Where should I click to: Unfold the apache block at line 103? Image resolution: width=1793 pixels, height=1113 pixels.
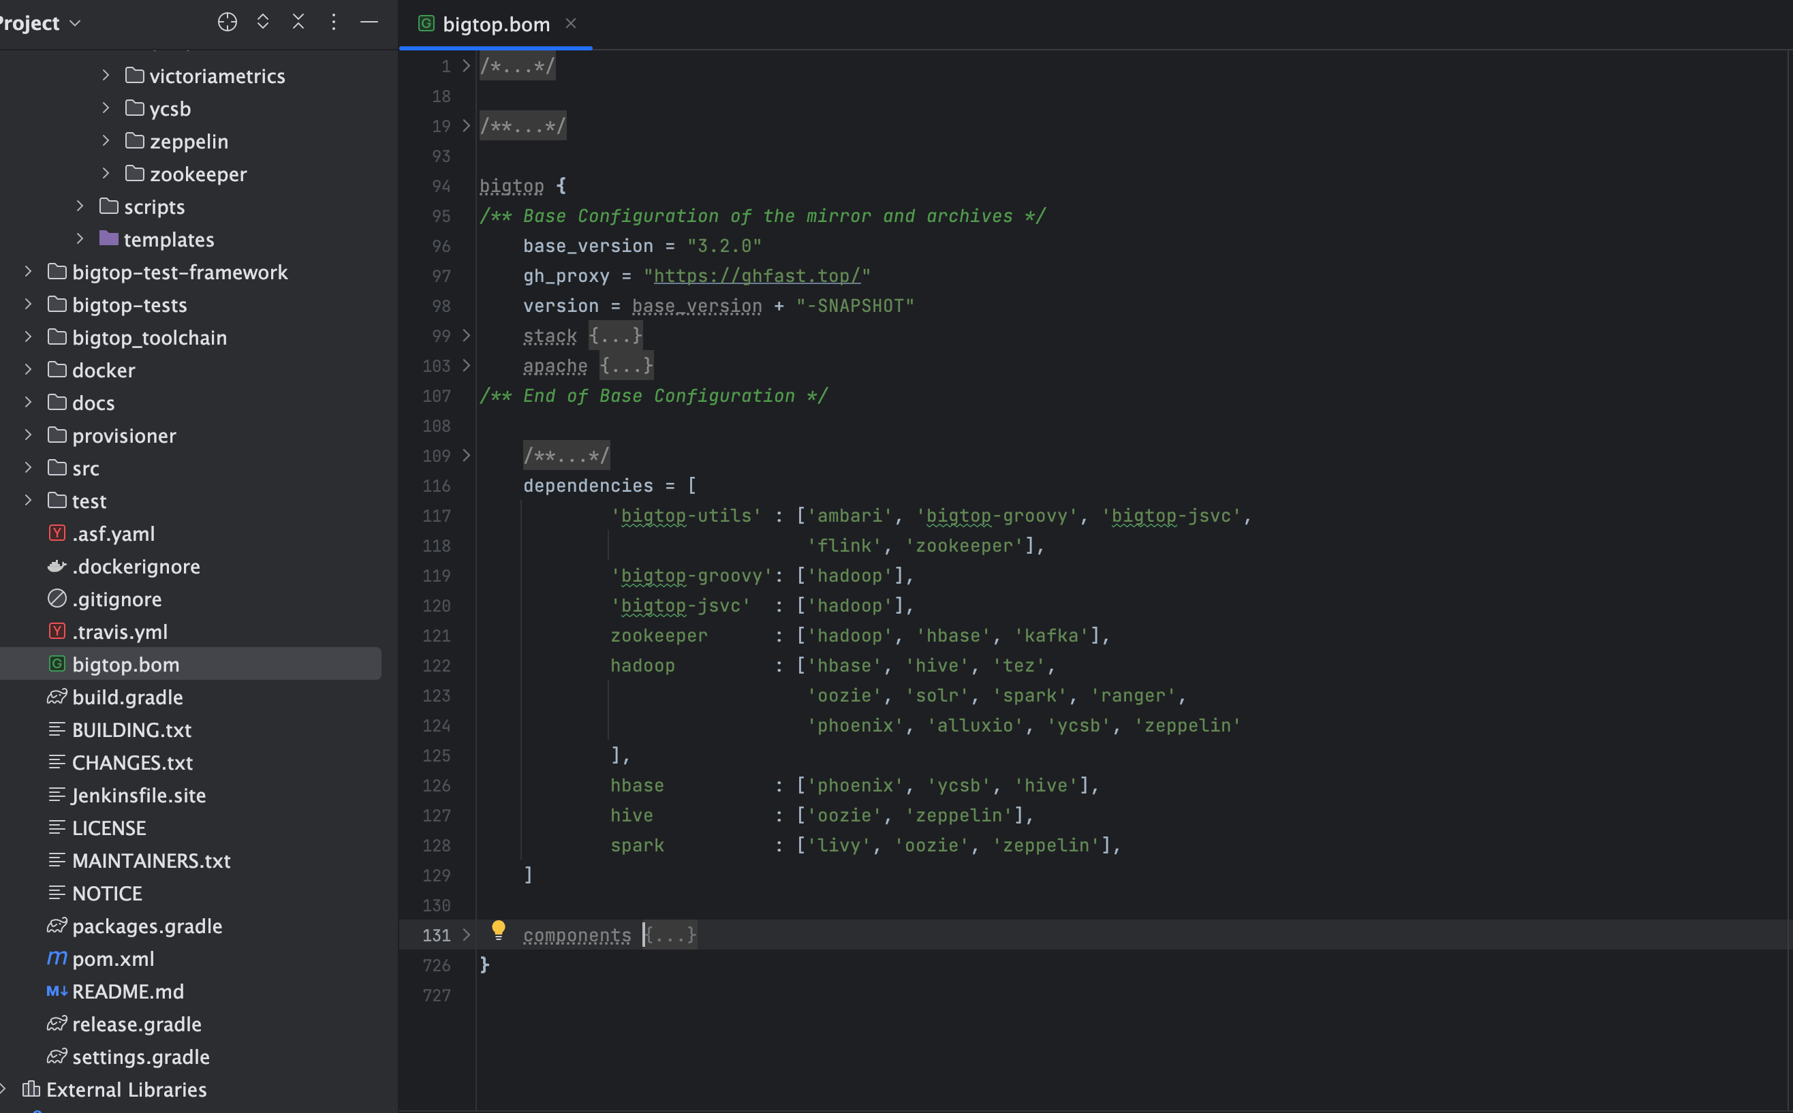466,366
